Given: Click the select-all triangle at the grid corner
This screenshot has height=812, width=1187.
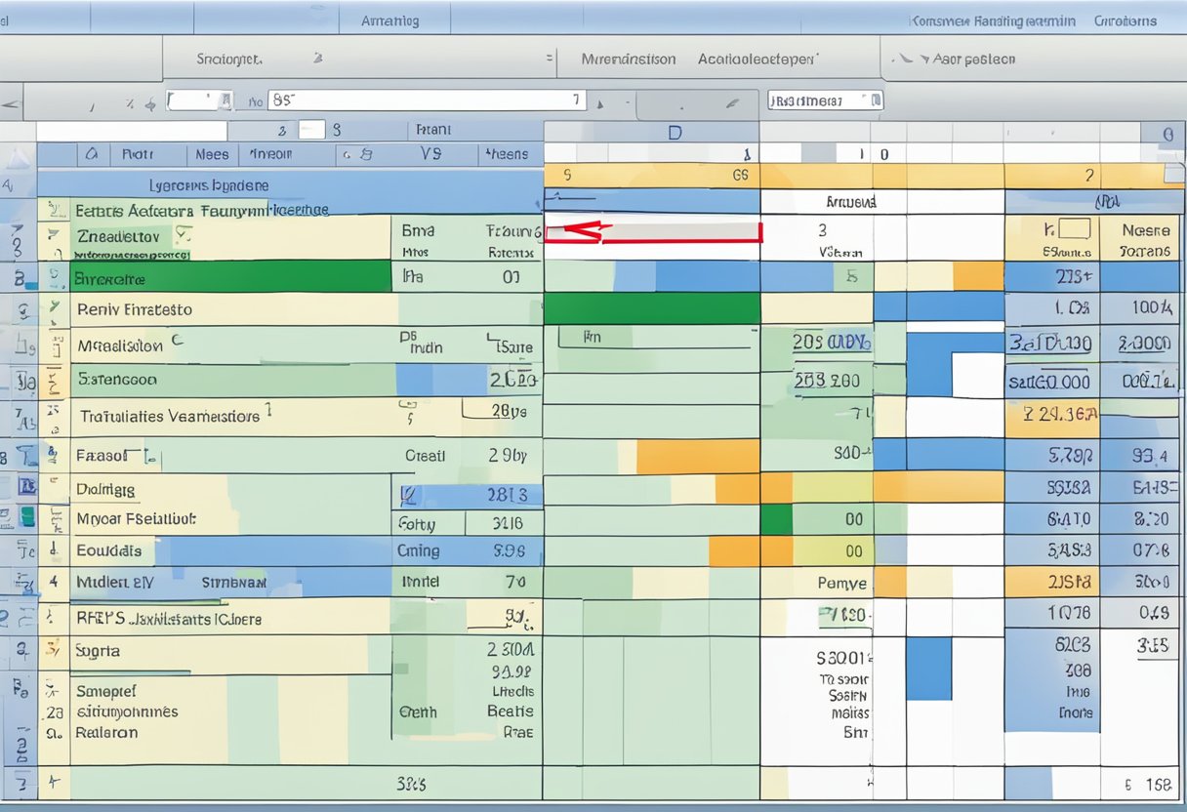Looking at the screenshot, I should pos(19,155).
